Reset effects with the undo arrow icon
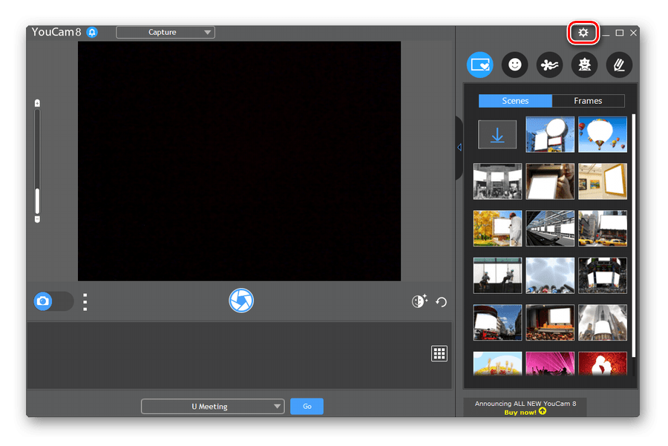Viewport: 668px width, 446px height. point(442,302)
